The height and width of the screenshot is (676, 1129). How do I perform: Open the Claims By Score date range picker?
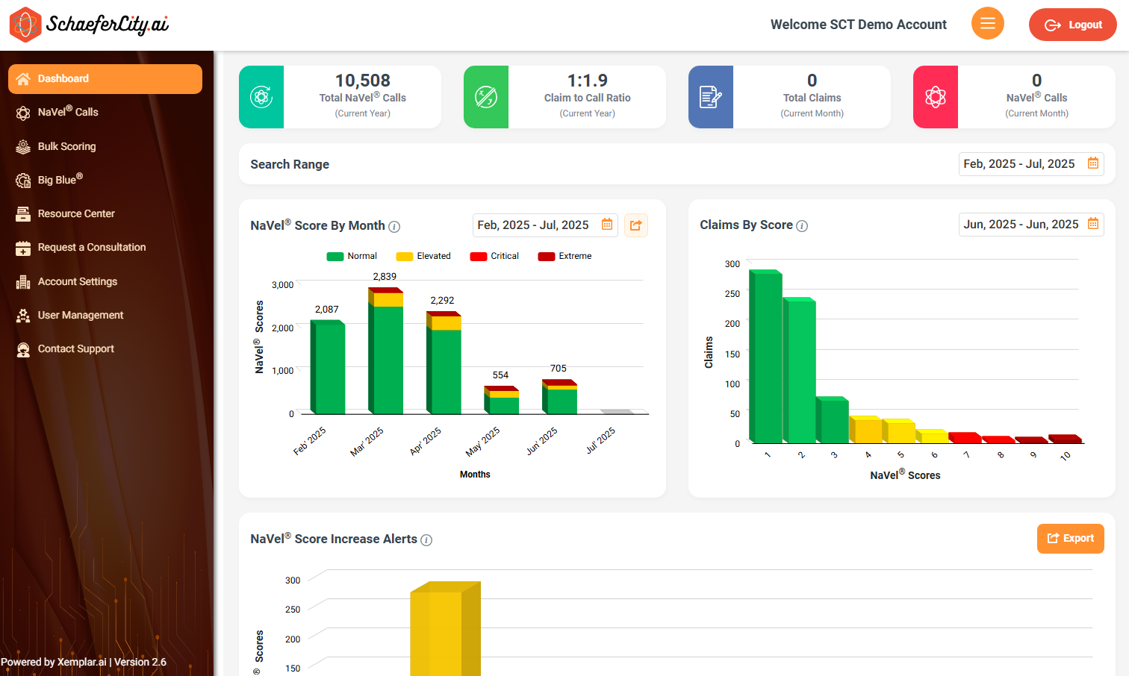(1030, 225)
